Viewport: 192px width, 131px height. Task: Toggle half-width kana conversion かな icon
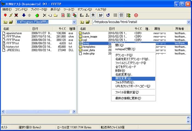(x=101, y=15)
